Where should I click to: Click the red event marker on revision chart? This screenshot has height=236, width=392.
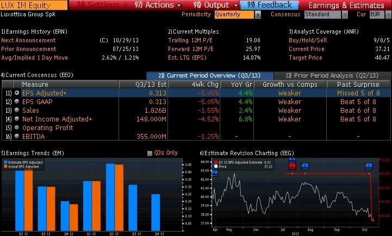click(x=293, y=166)
